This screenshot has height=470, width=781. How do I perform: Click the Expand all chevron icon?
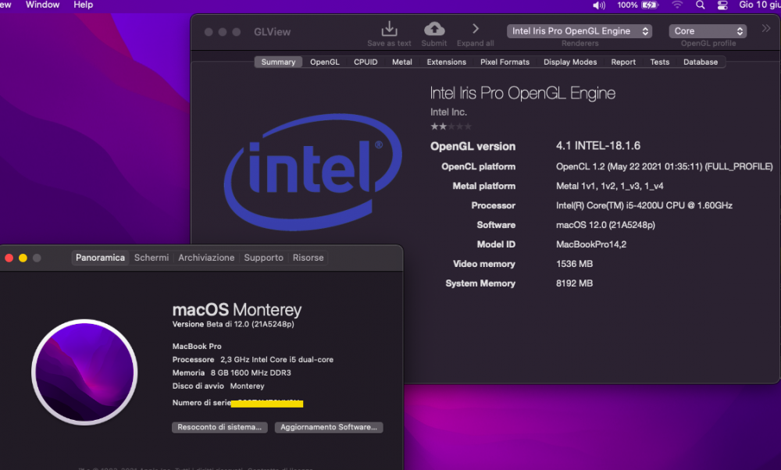click(475, 29)
